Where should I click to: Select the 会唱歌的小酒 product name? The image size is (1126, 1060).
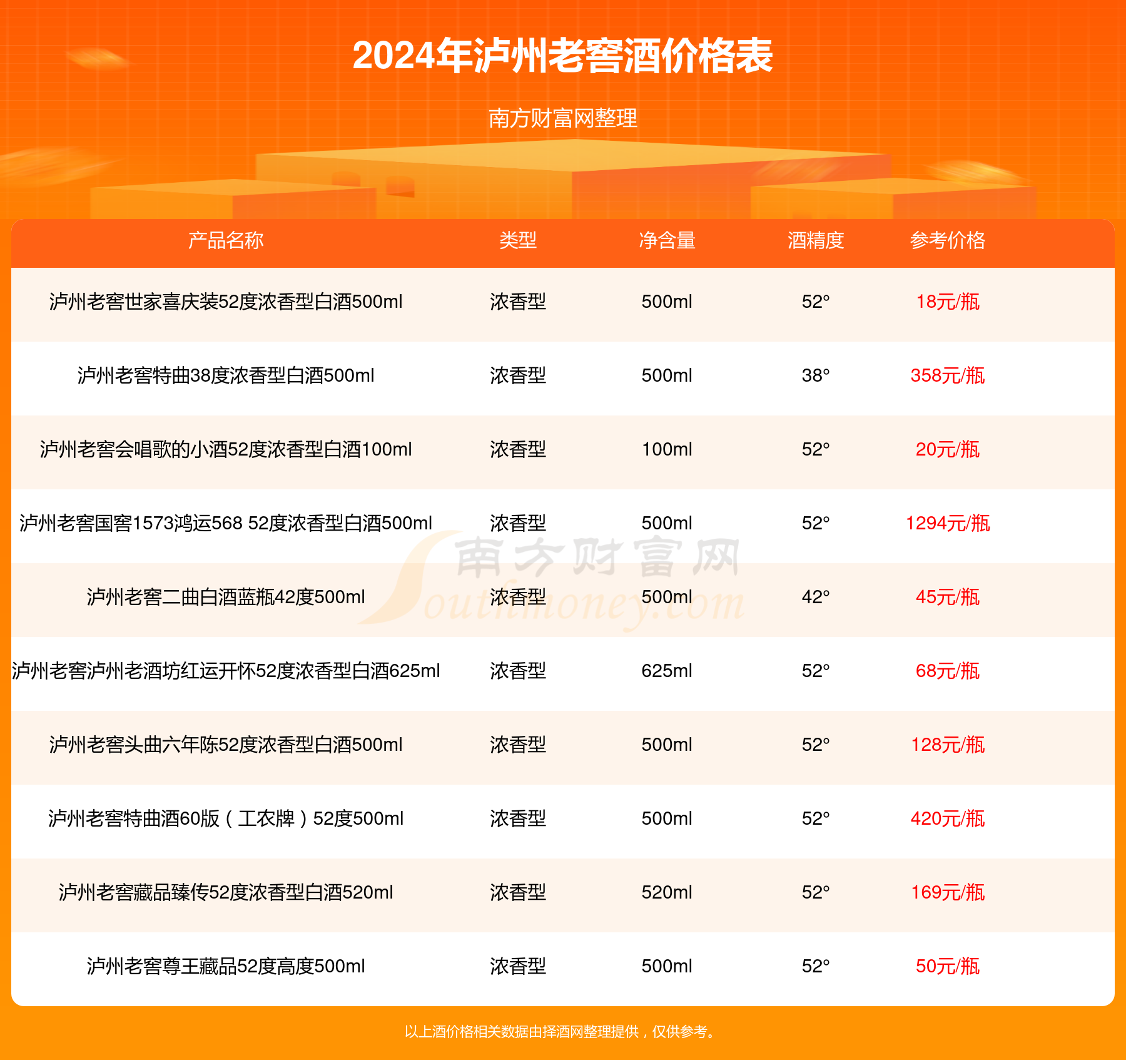[x=226, y=449]
